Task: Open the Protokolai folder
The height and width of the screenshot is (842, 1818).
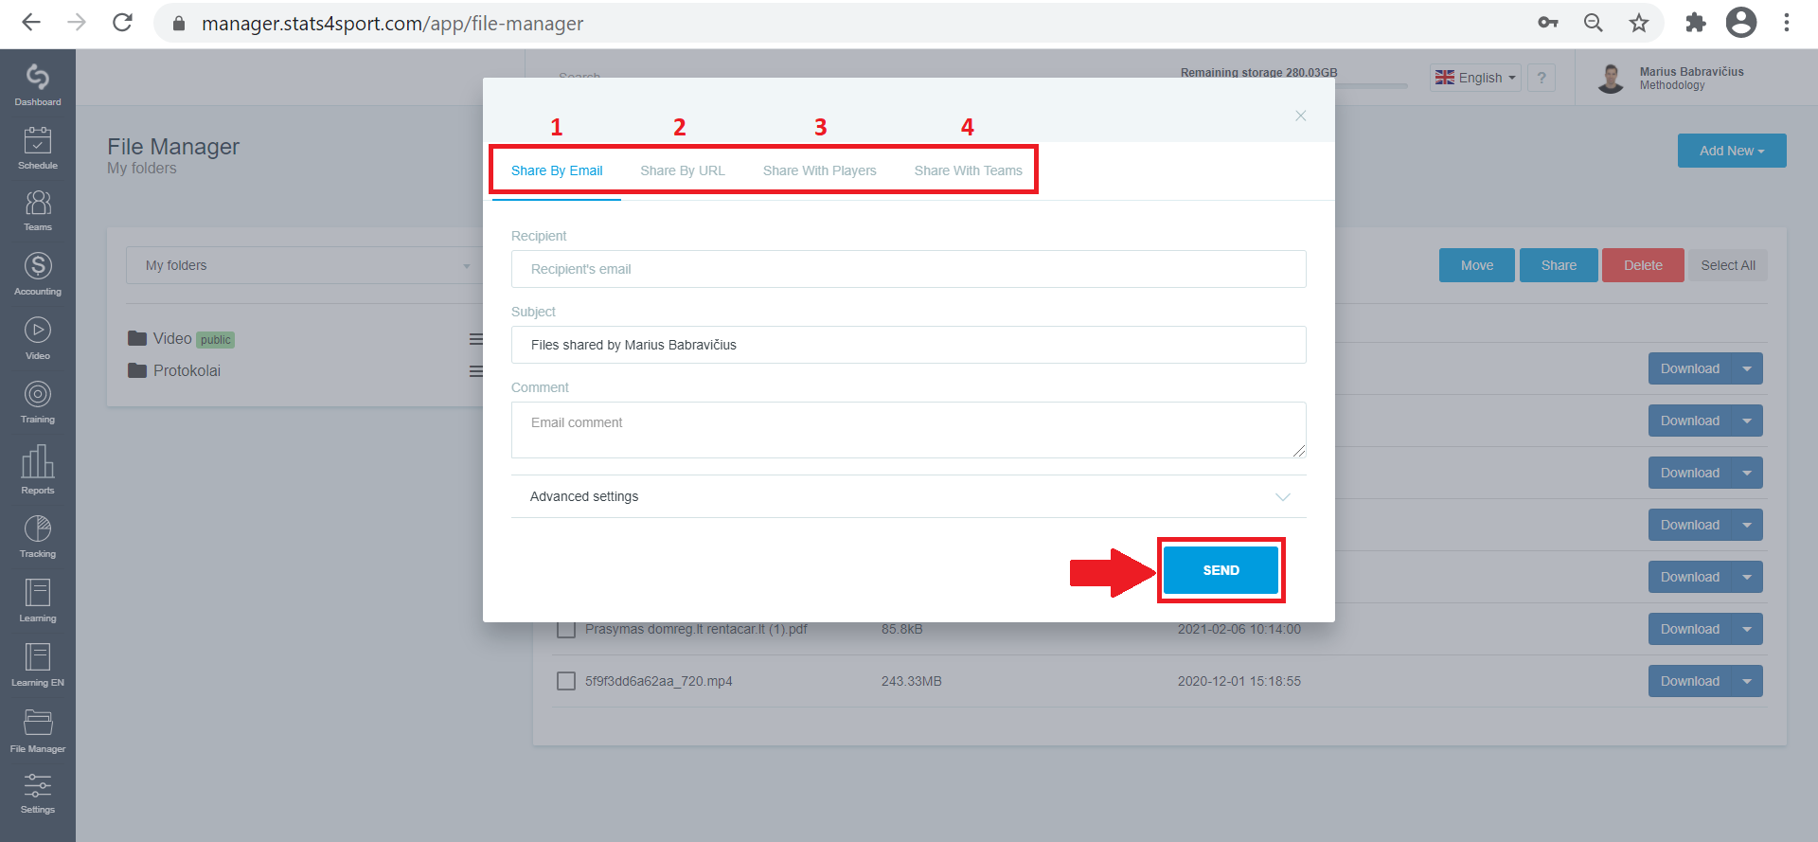Action: pyautogui.click(x=175, y=370)
